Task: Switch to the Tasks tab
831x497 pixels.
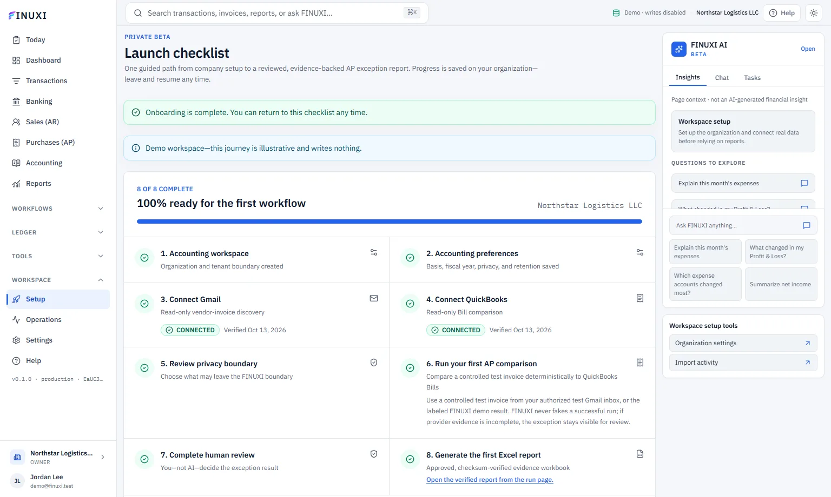Action: coord(752,78)
